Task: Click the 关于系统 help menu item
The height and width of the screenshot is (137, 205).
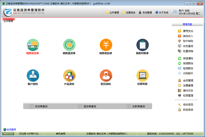Action: click(162, 13)
